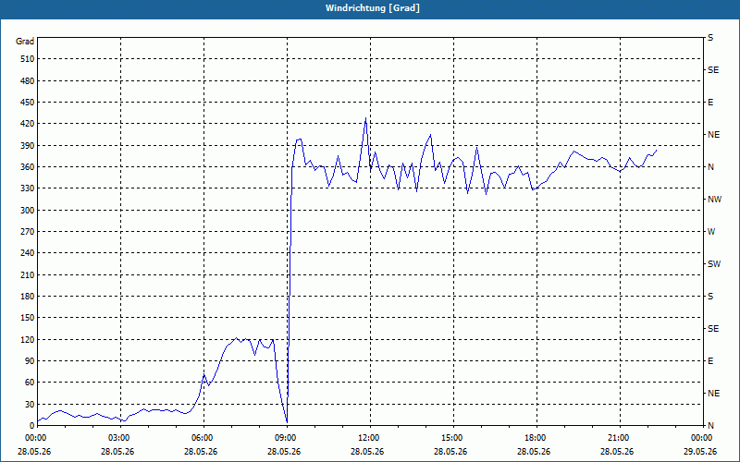Screen dimensions: 740x462
Task: Click the 'Grad' unit label on y-axis
Action: 25,42
